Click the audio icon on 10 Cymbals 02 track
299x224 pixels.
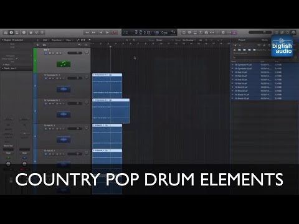(64, 114)
